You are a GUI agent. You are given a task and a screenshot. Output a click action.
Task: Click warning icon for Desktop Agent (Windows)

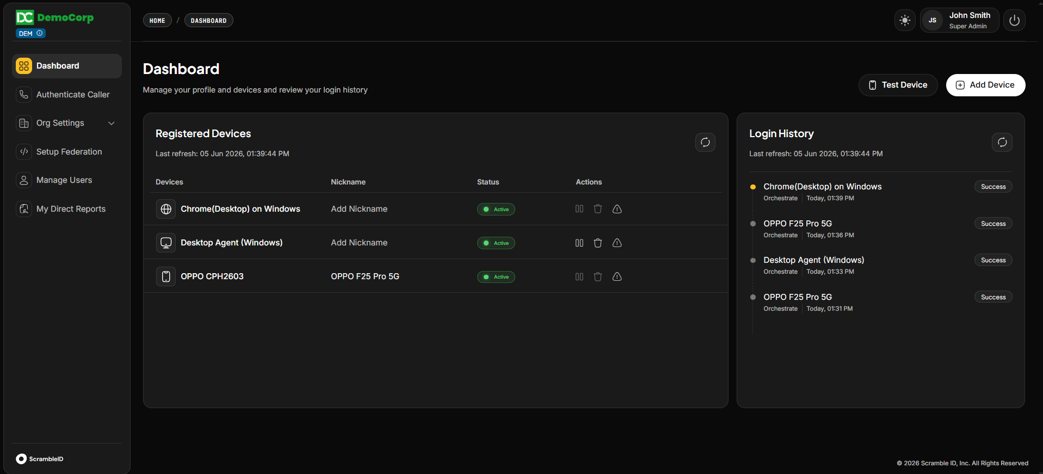click(x=617, y=243)
